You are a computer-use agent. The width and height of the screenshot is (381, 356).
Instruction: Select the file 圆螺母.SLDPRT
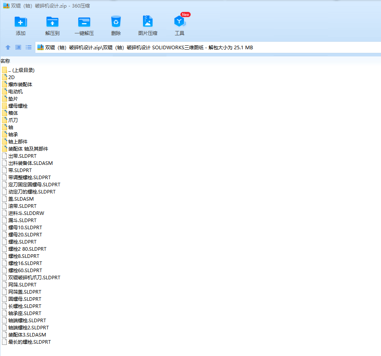point(21,299)
